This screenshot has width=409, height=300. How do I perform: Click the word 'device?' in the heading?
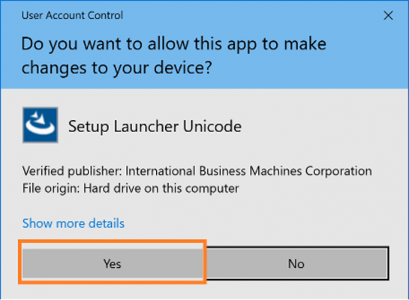pyautogui.click(x=182, y=67)
